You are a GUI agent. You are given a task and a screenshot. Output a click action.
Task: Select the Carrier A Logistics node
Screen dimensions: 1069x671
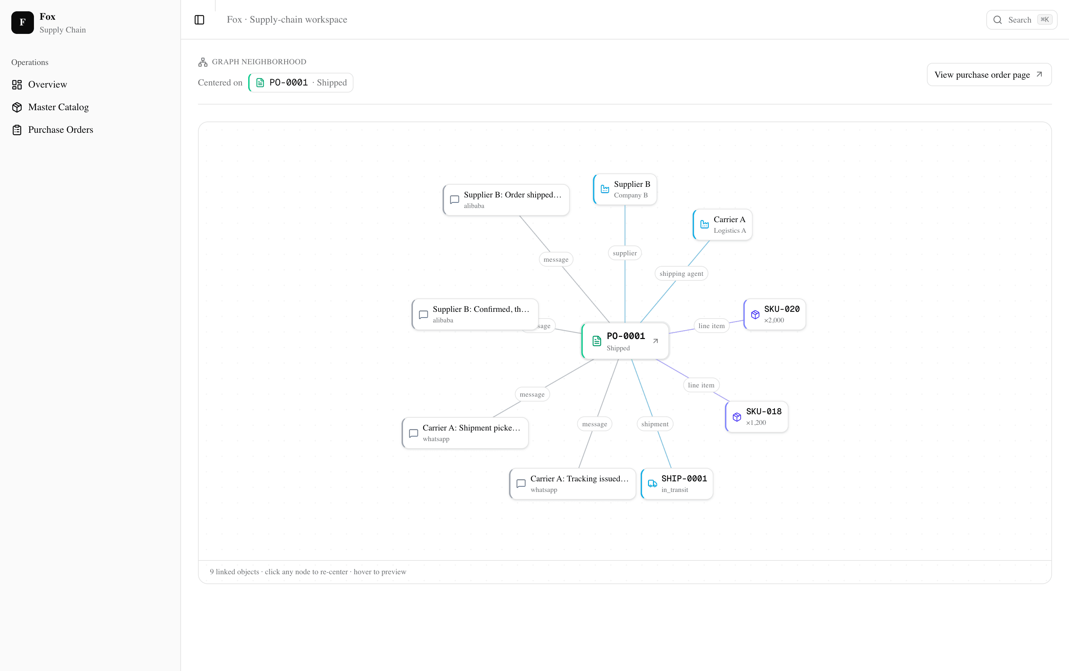[722, 224]
